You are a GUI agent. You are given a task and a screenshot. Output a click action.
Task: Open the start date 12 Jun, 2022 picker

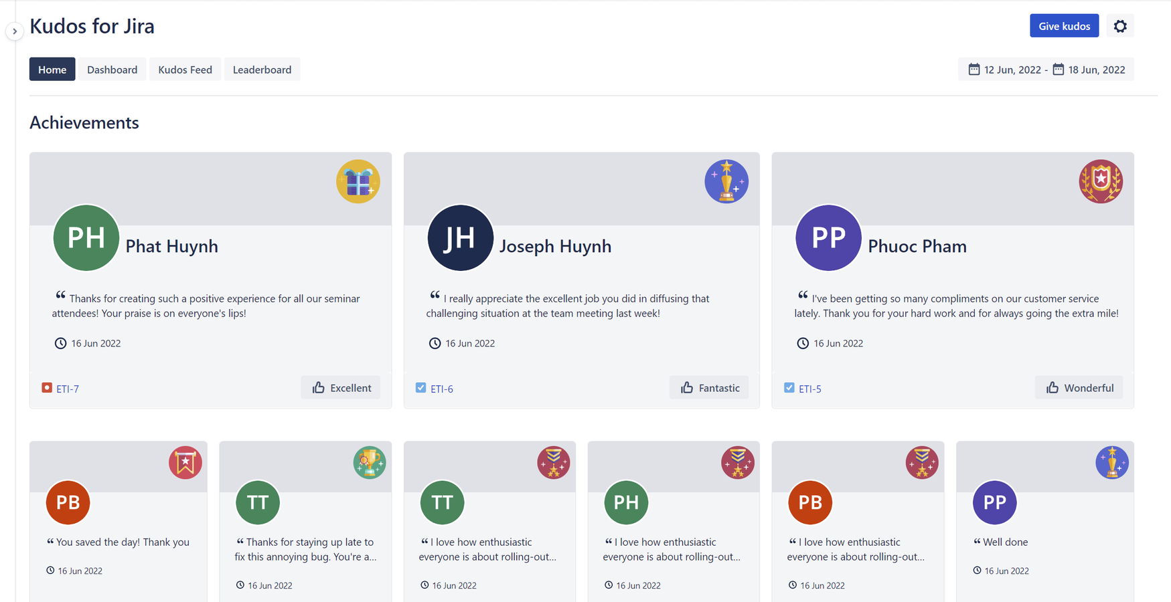click(1004, 70)
